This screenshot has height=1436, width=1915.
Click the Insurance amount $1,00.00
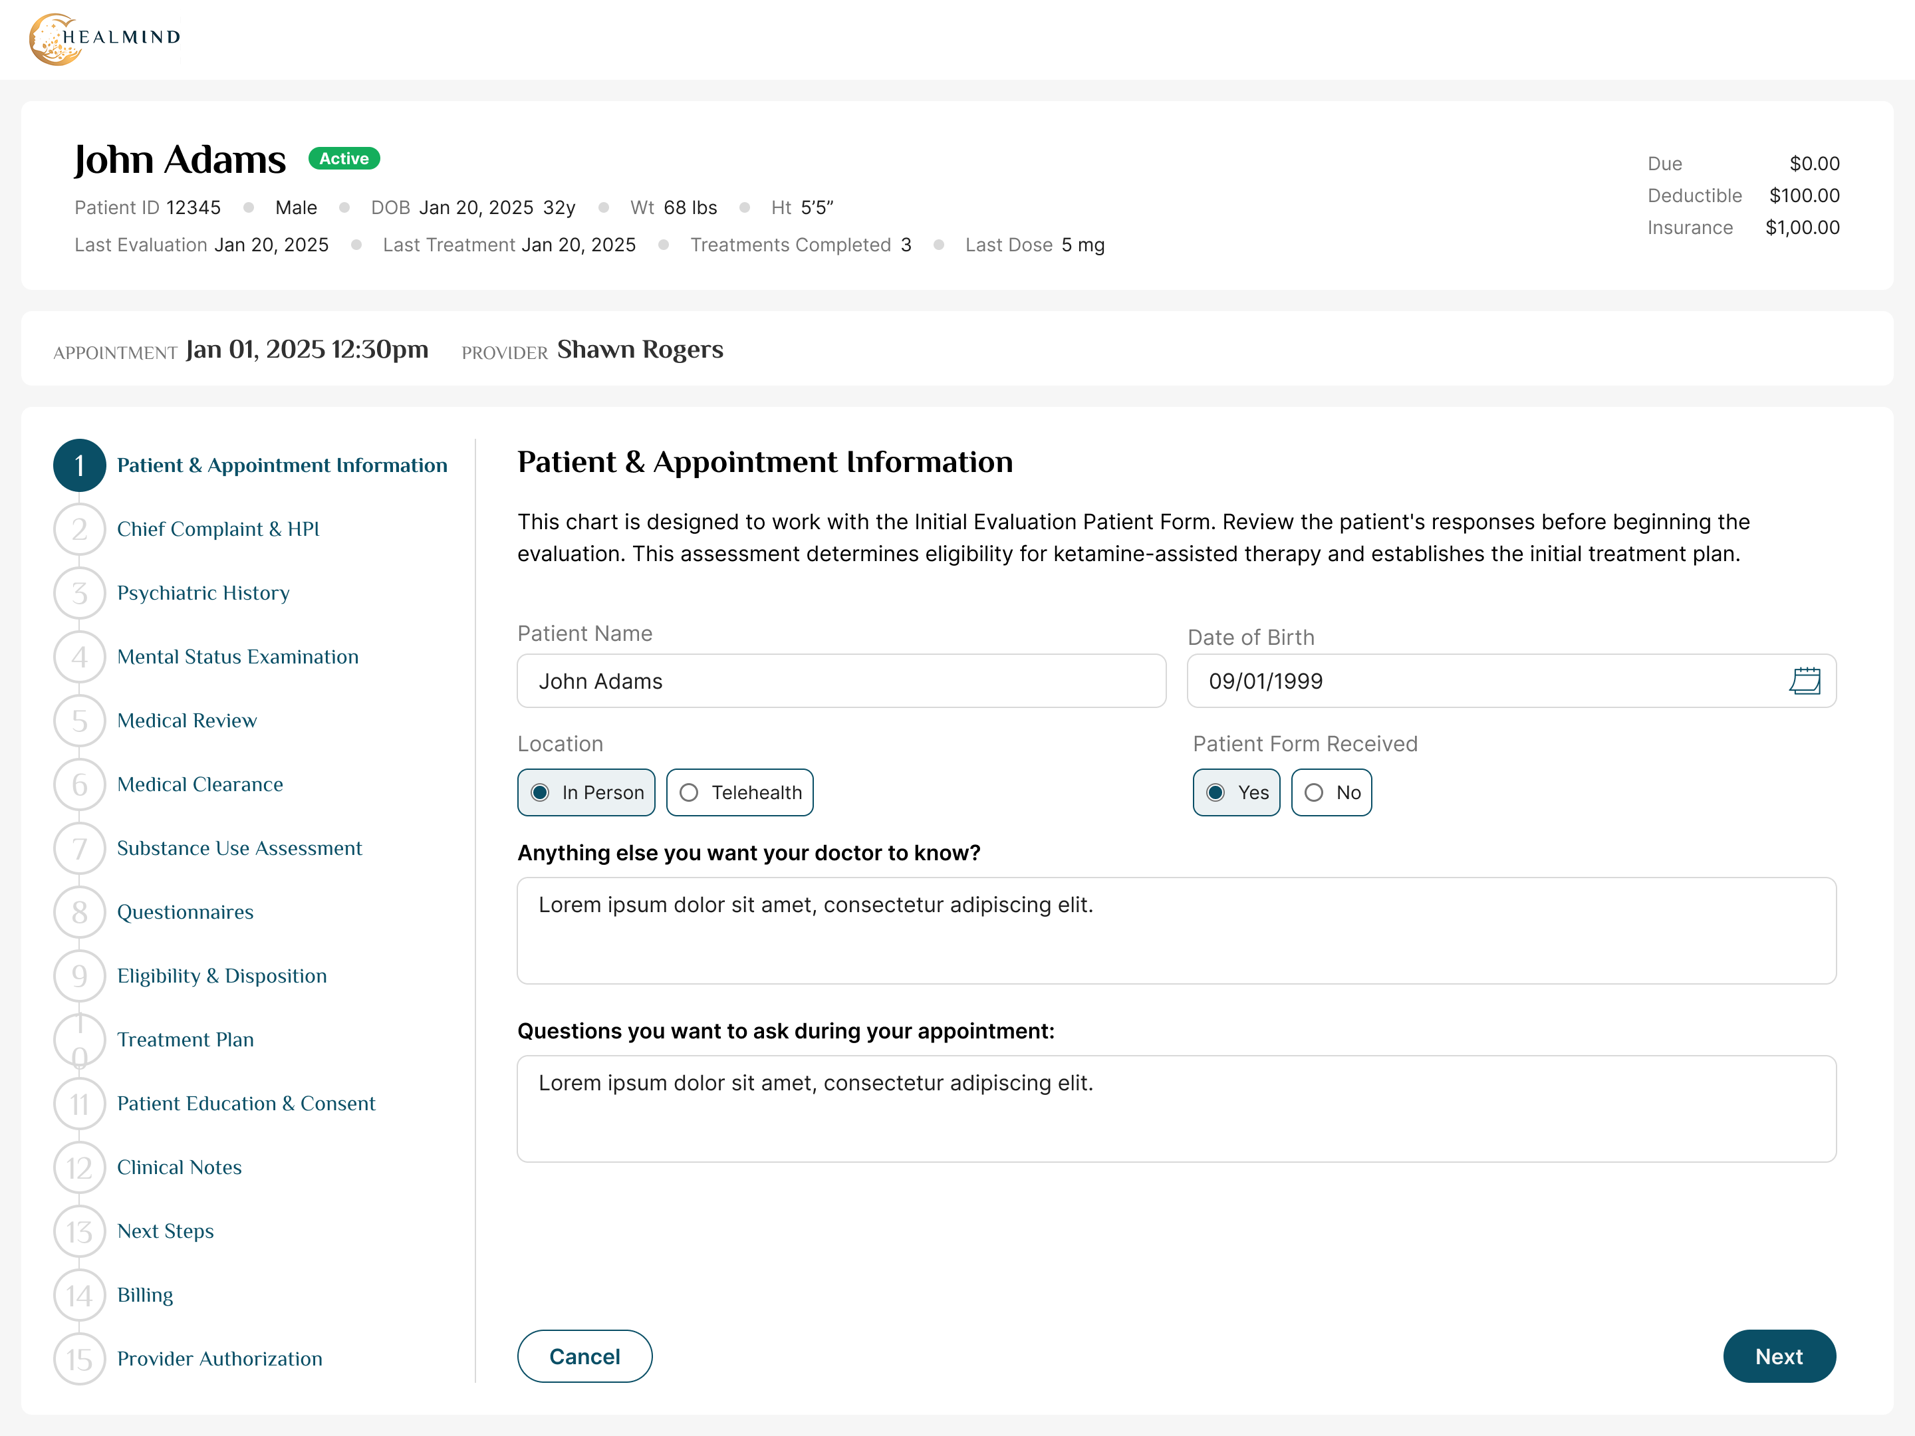(1803, 227)
